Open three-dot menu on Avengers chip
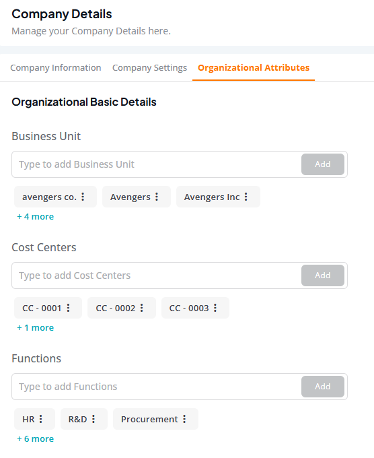 tap(157, 197)
